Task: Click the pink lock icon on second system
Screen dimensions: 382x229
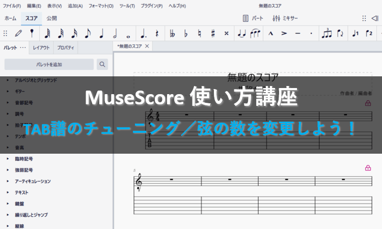Action: [x=368, y=167]
